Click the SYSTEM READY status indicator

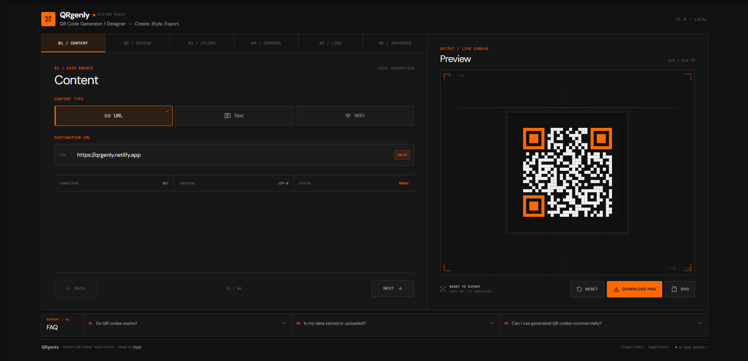click(109, 14)
